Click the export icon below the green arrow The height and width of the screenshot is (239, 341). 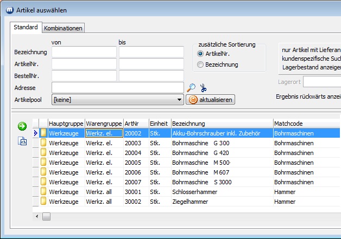pos(23,141)
